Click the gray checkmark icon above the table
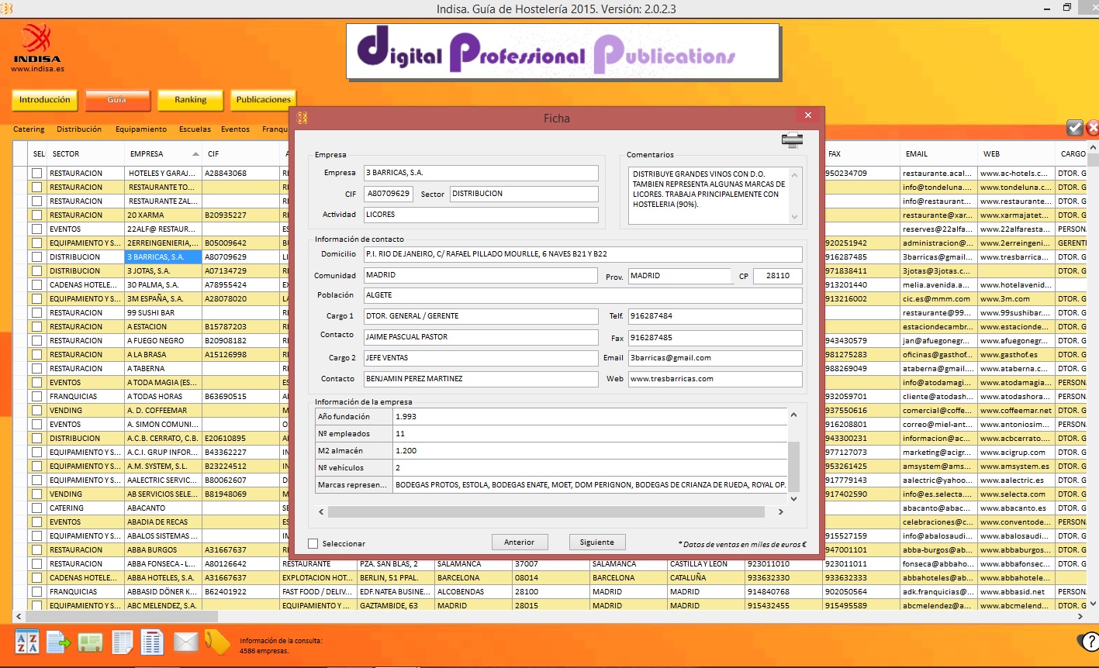Image resolution: width=1099 pixels, height=668 pixels. click(x=1075, y=128)
